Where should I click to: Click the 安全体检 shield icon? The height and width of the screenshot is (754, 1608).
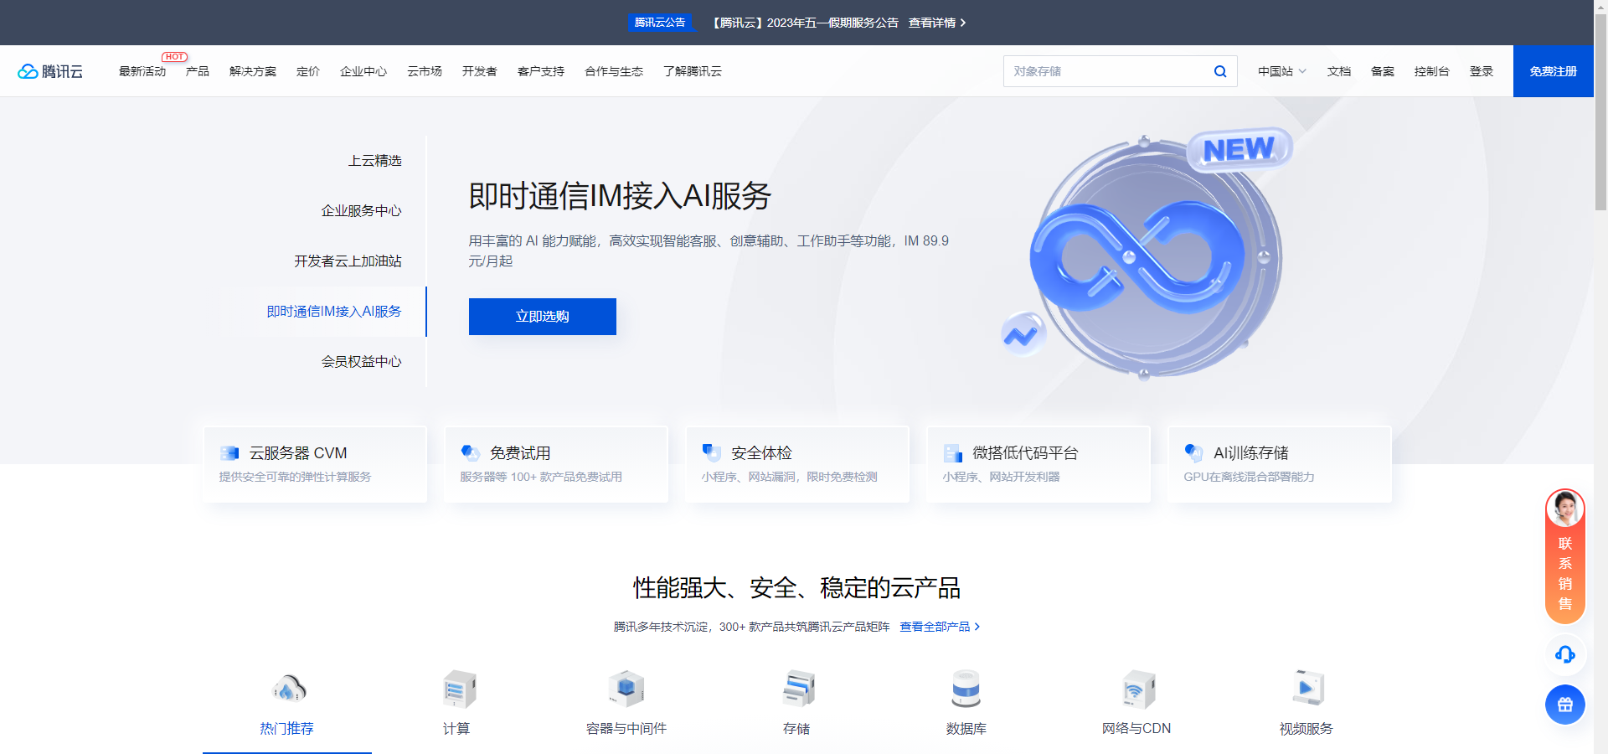point(712,453)
